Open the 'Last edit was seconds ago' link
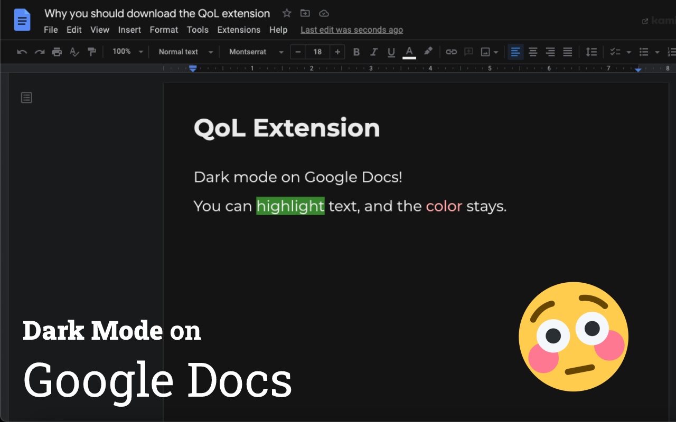This screenshot has height=422, width=676. click(x=352, y=30)
